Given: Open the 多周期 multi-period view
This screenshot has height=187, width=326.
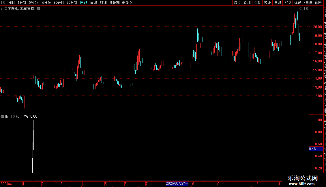Looking at the screenshot, I should (114, 3).
